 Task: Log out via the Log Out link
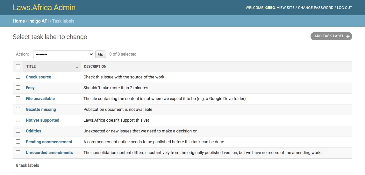click(344, 8)
